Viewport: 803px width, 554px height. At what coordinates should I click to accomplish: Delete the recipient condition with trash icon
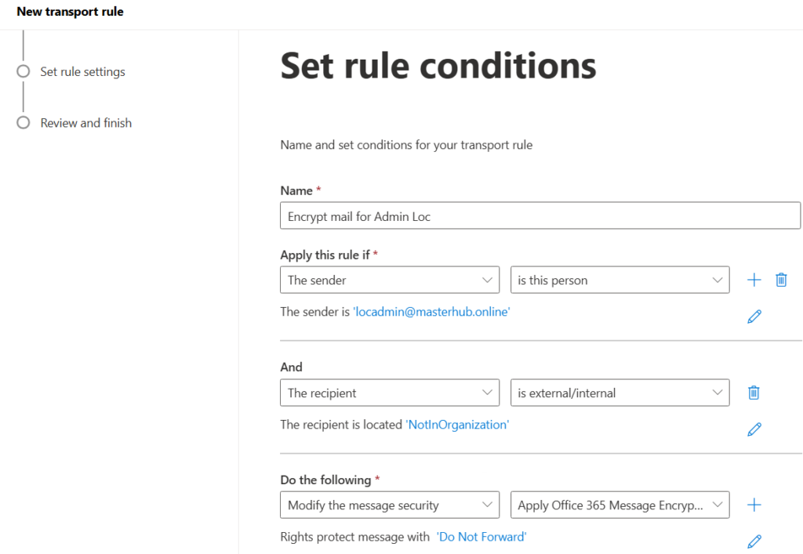pos(754,393)
